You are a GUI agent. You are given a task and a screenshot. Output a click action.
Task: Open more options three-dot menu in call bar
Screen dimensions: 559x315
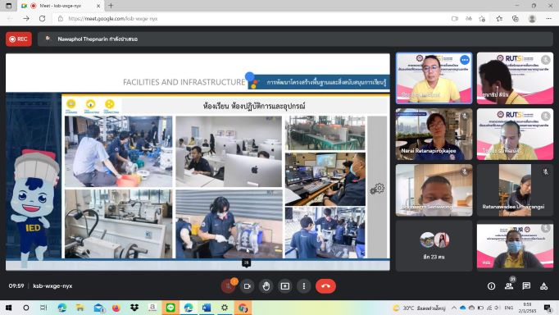(304, 286)
